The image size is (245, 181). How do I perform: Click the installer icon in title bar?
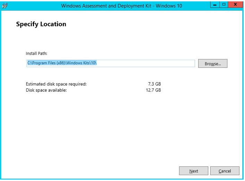(x=5, y=6)
